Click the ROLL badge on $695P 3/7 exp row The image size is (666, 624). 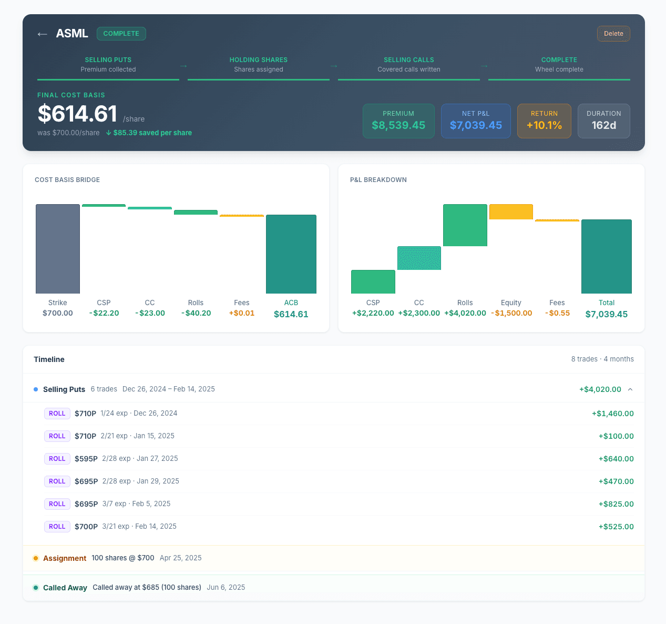tap(57, 504)
